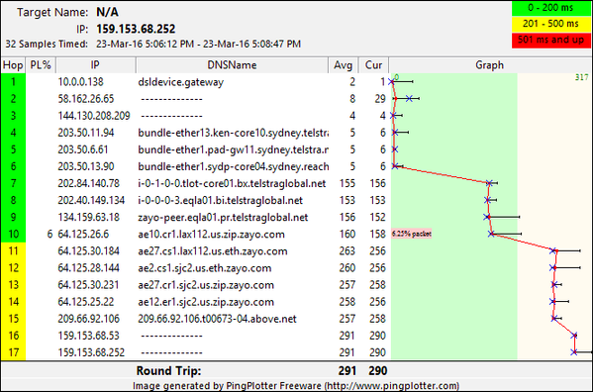Click the target IP 159.153.68.252 heading
The image size is (593, 392).
(x=136, y=29)
